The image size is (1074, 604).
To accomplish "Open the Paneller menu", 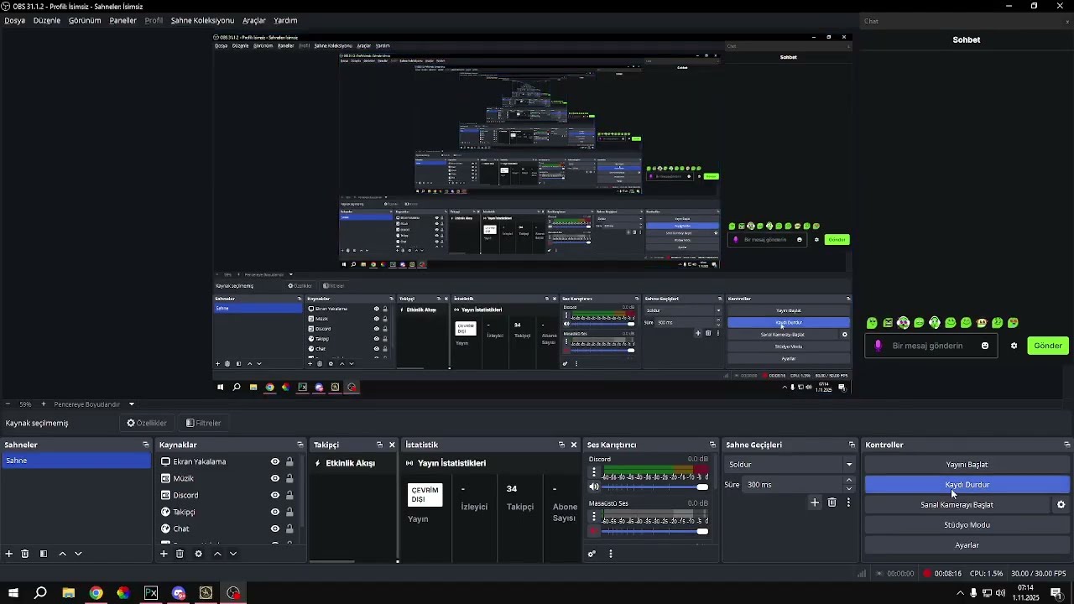I will [123, 20].
